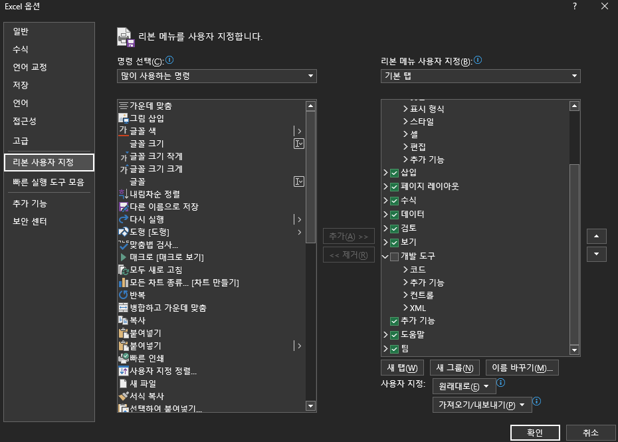Click the 새 파일 document icon

click(x=124, y=384)
